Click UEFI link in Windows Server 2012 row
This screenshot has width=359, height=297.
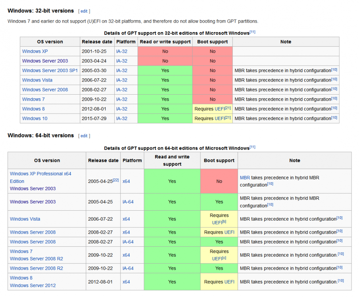point(229,282)
